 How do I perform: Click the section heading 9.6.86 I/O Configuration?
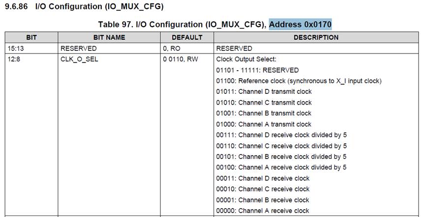(x=84, y=7)
